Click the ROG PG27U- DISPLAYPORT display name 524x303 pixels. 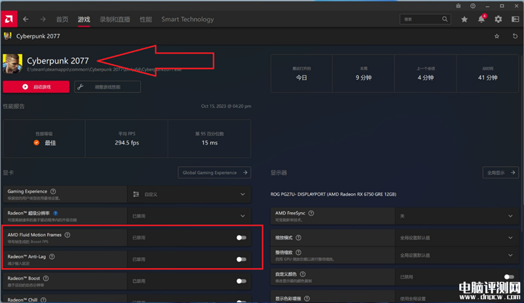tap(333, 194)
